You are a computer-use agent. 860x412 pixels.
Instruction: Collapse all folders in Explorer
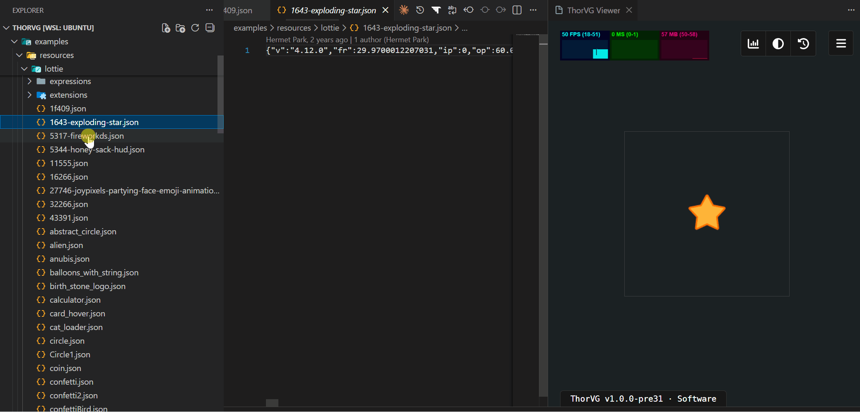pos(210,28)
